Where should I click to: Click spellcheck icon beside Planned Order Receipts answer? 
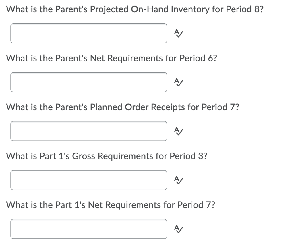click(179, 131)
